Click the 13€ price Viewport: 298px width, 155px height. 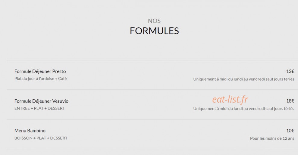pyautogui.click(x=290, y=71)
